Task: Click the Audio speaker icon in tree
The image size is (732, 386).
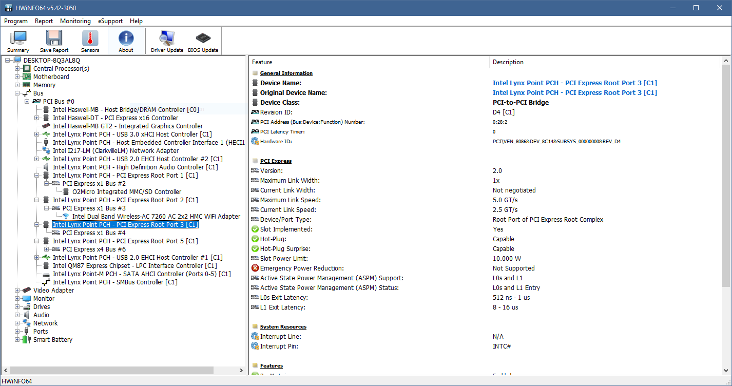Action: 27,315
